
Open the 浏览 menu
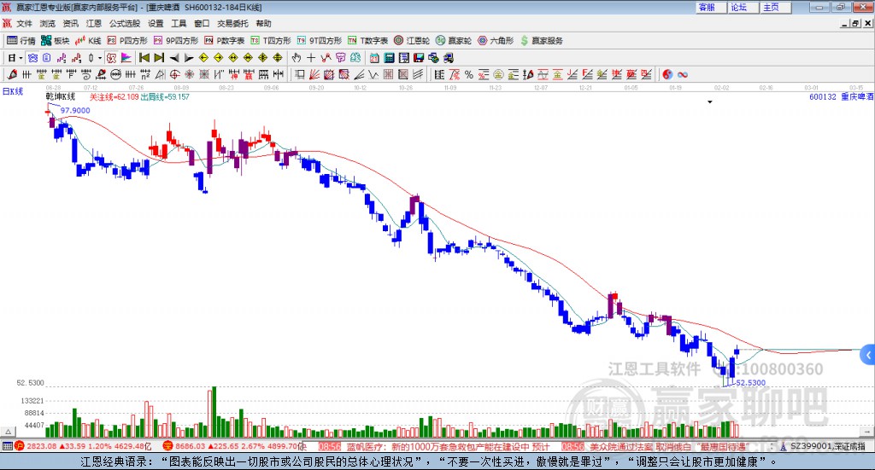click(x=48, y=23)
